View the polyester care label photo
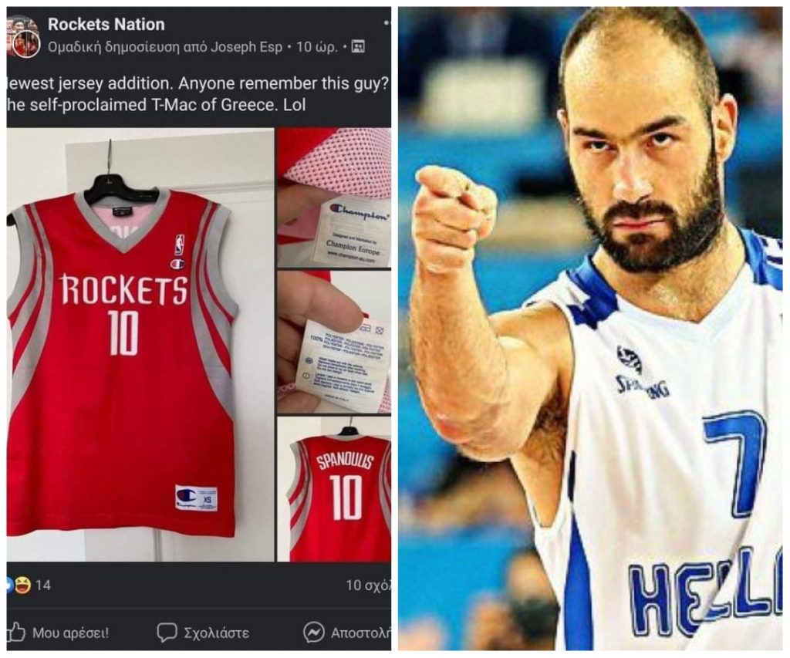The height and width of the screenshot is (658, 790). (x=335, y=342)
